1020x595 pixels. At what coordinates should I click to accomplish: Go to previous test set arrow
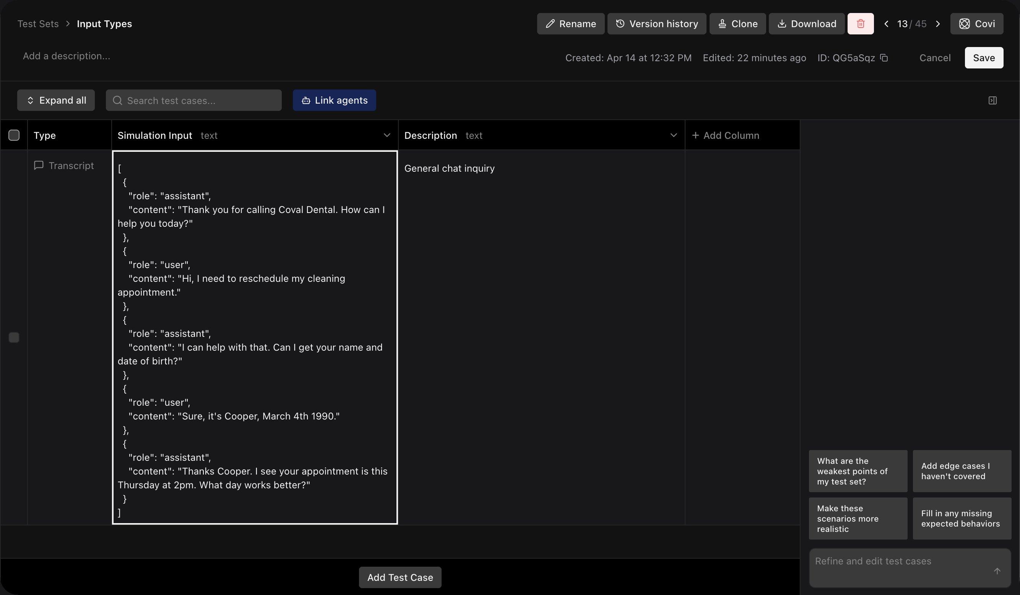click(886, 23)
